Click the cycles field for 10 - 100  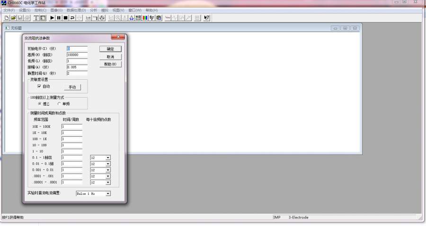72,145
